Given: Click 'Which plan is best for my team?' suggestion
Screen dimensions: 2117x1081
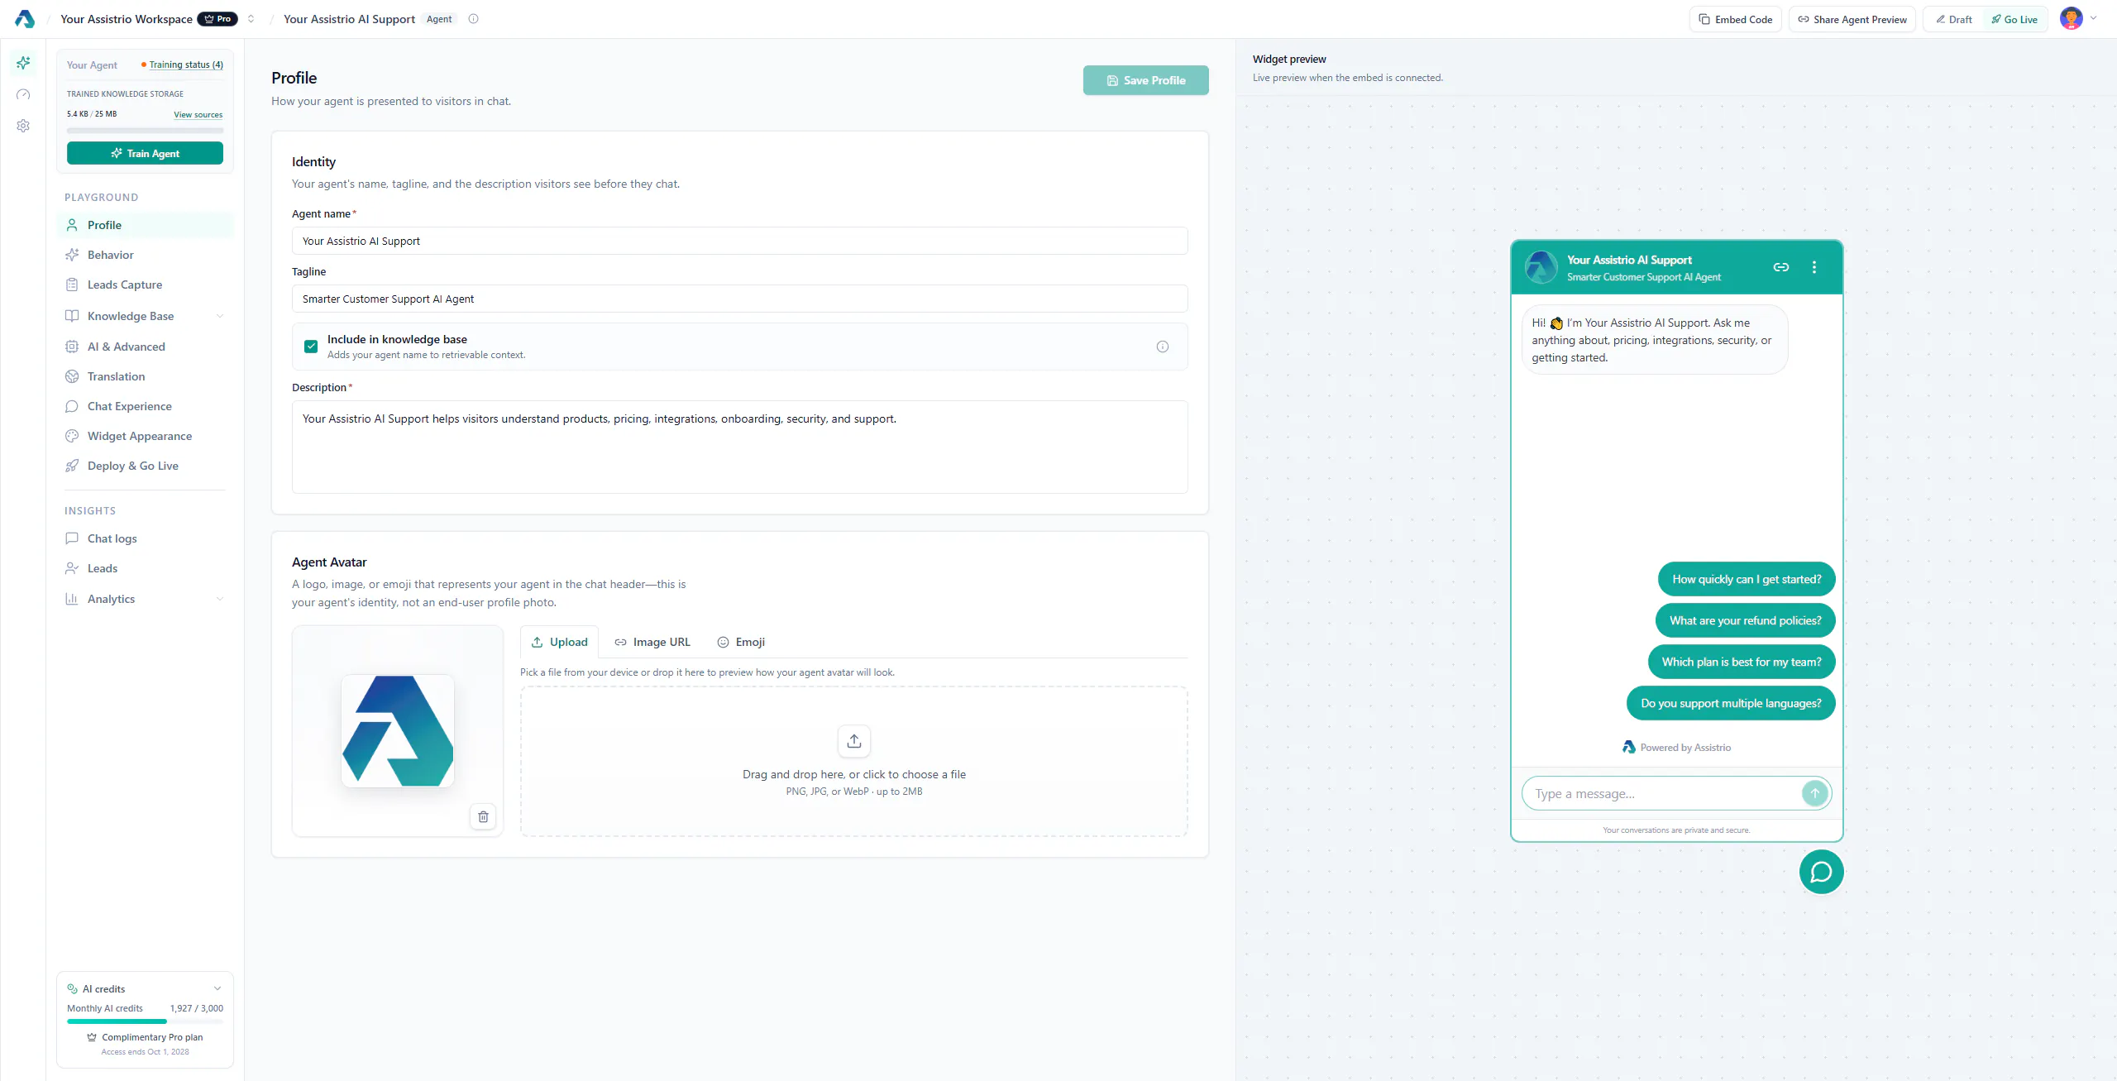Looking at the screenshot, I should pyautogui.click(x=1742, y=662).
